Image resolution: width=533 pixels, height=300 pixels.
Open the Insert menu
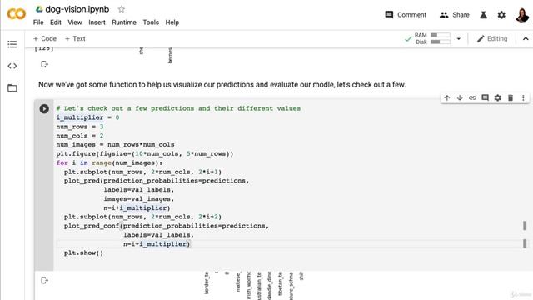(x=97, y=22)
